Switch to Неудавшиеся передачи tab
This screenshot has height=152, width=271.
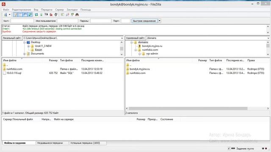50,143
